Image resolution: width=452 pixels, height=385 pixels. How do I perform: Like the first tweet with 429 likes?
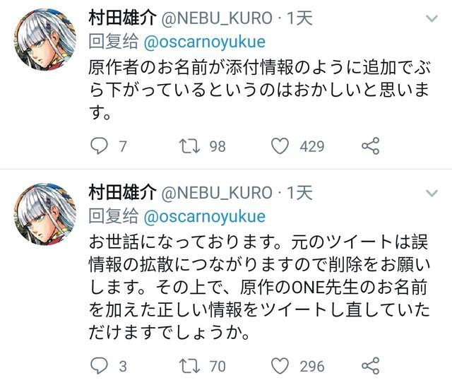point(281,146)
